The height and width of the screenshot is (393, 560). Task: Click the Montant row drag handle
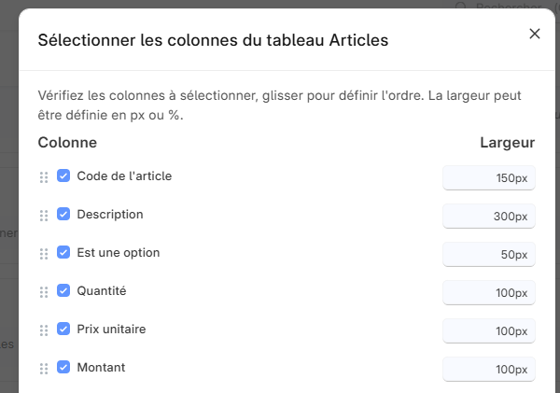point(44,368)
